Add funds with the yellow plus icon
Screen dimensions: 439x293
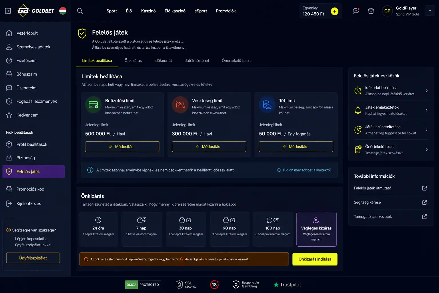[334, 11]
